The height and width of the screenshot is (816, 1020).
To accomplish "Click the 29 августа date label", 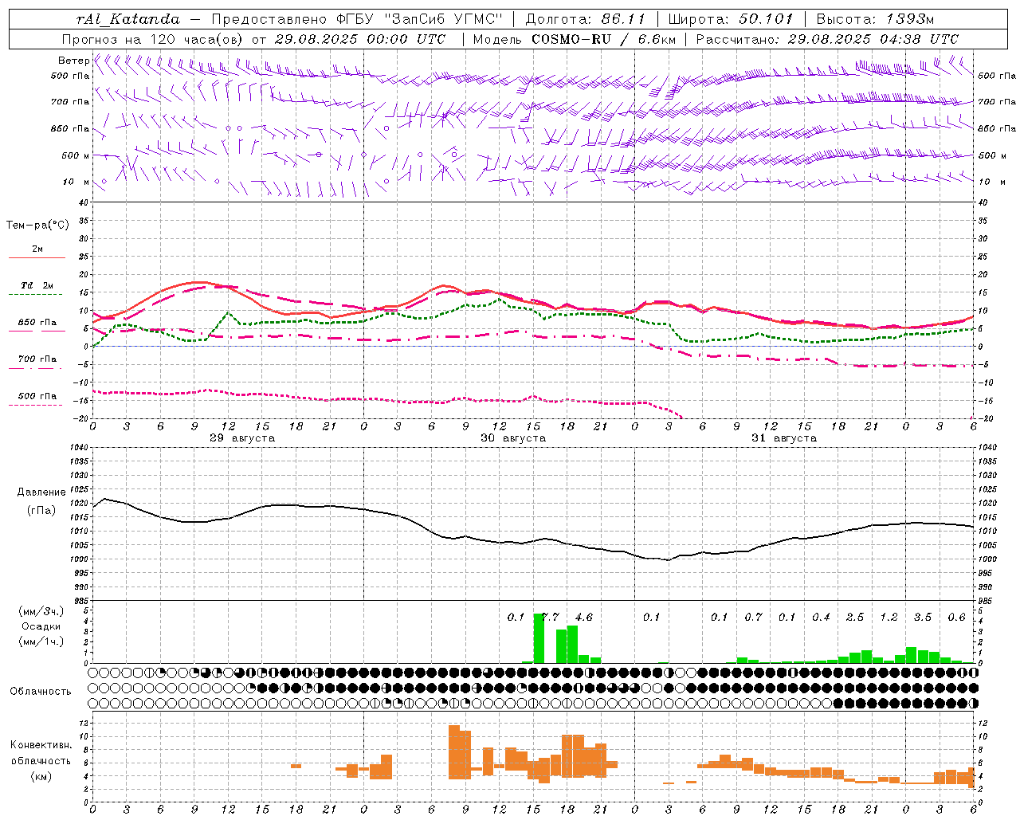I will [242, 437].
